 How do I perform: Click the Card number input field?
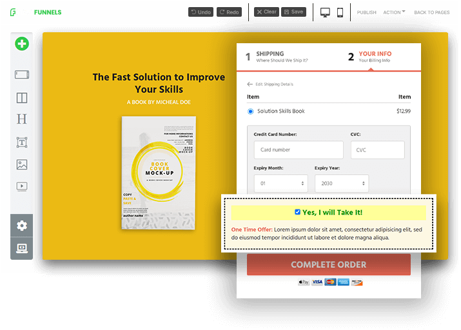(299, 150)
